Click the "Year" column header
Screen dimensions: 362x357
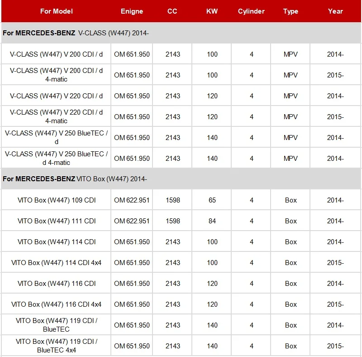(335, 11)
